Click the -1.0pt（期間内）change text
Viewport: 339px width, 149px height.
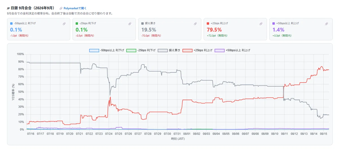pos(19,36)
